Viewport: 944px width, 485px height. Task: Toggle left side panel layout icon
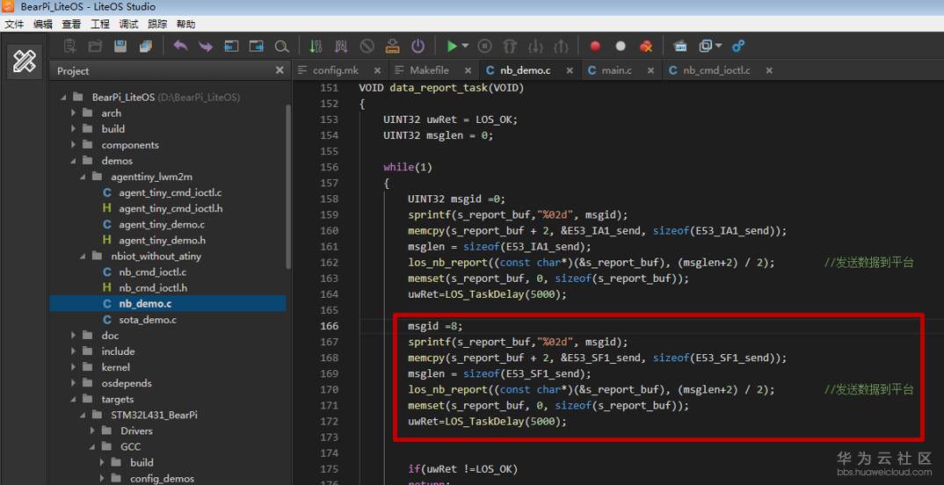232,47
